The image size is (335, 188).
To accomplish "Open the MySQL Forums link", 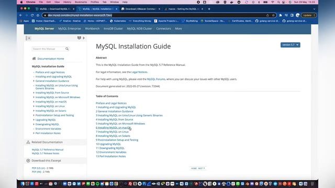I will coord(156,79).
